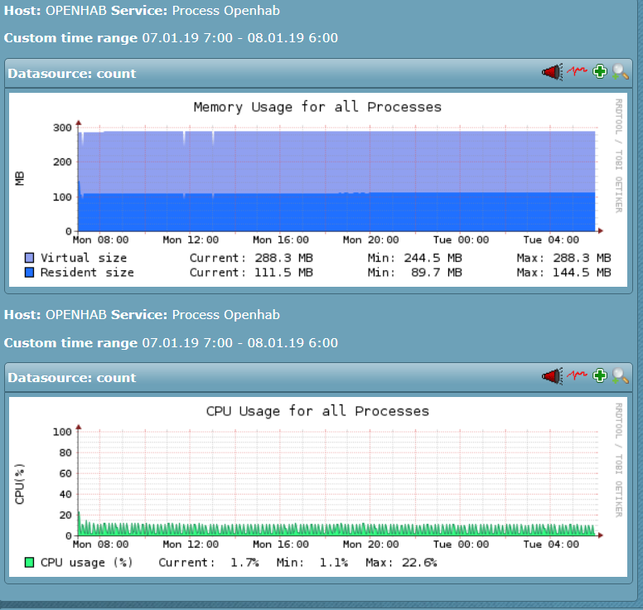
Task: Click Datasource: count title of Memory panel
Action: click(x=72, y=74)
